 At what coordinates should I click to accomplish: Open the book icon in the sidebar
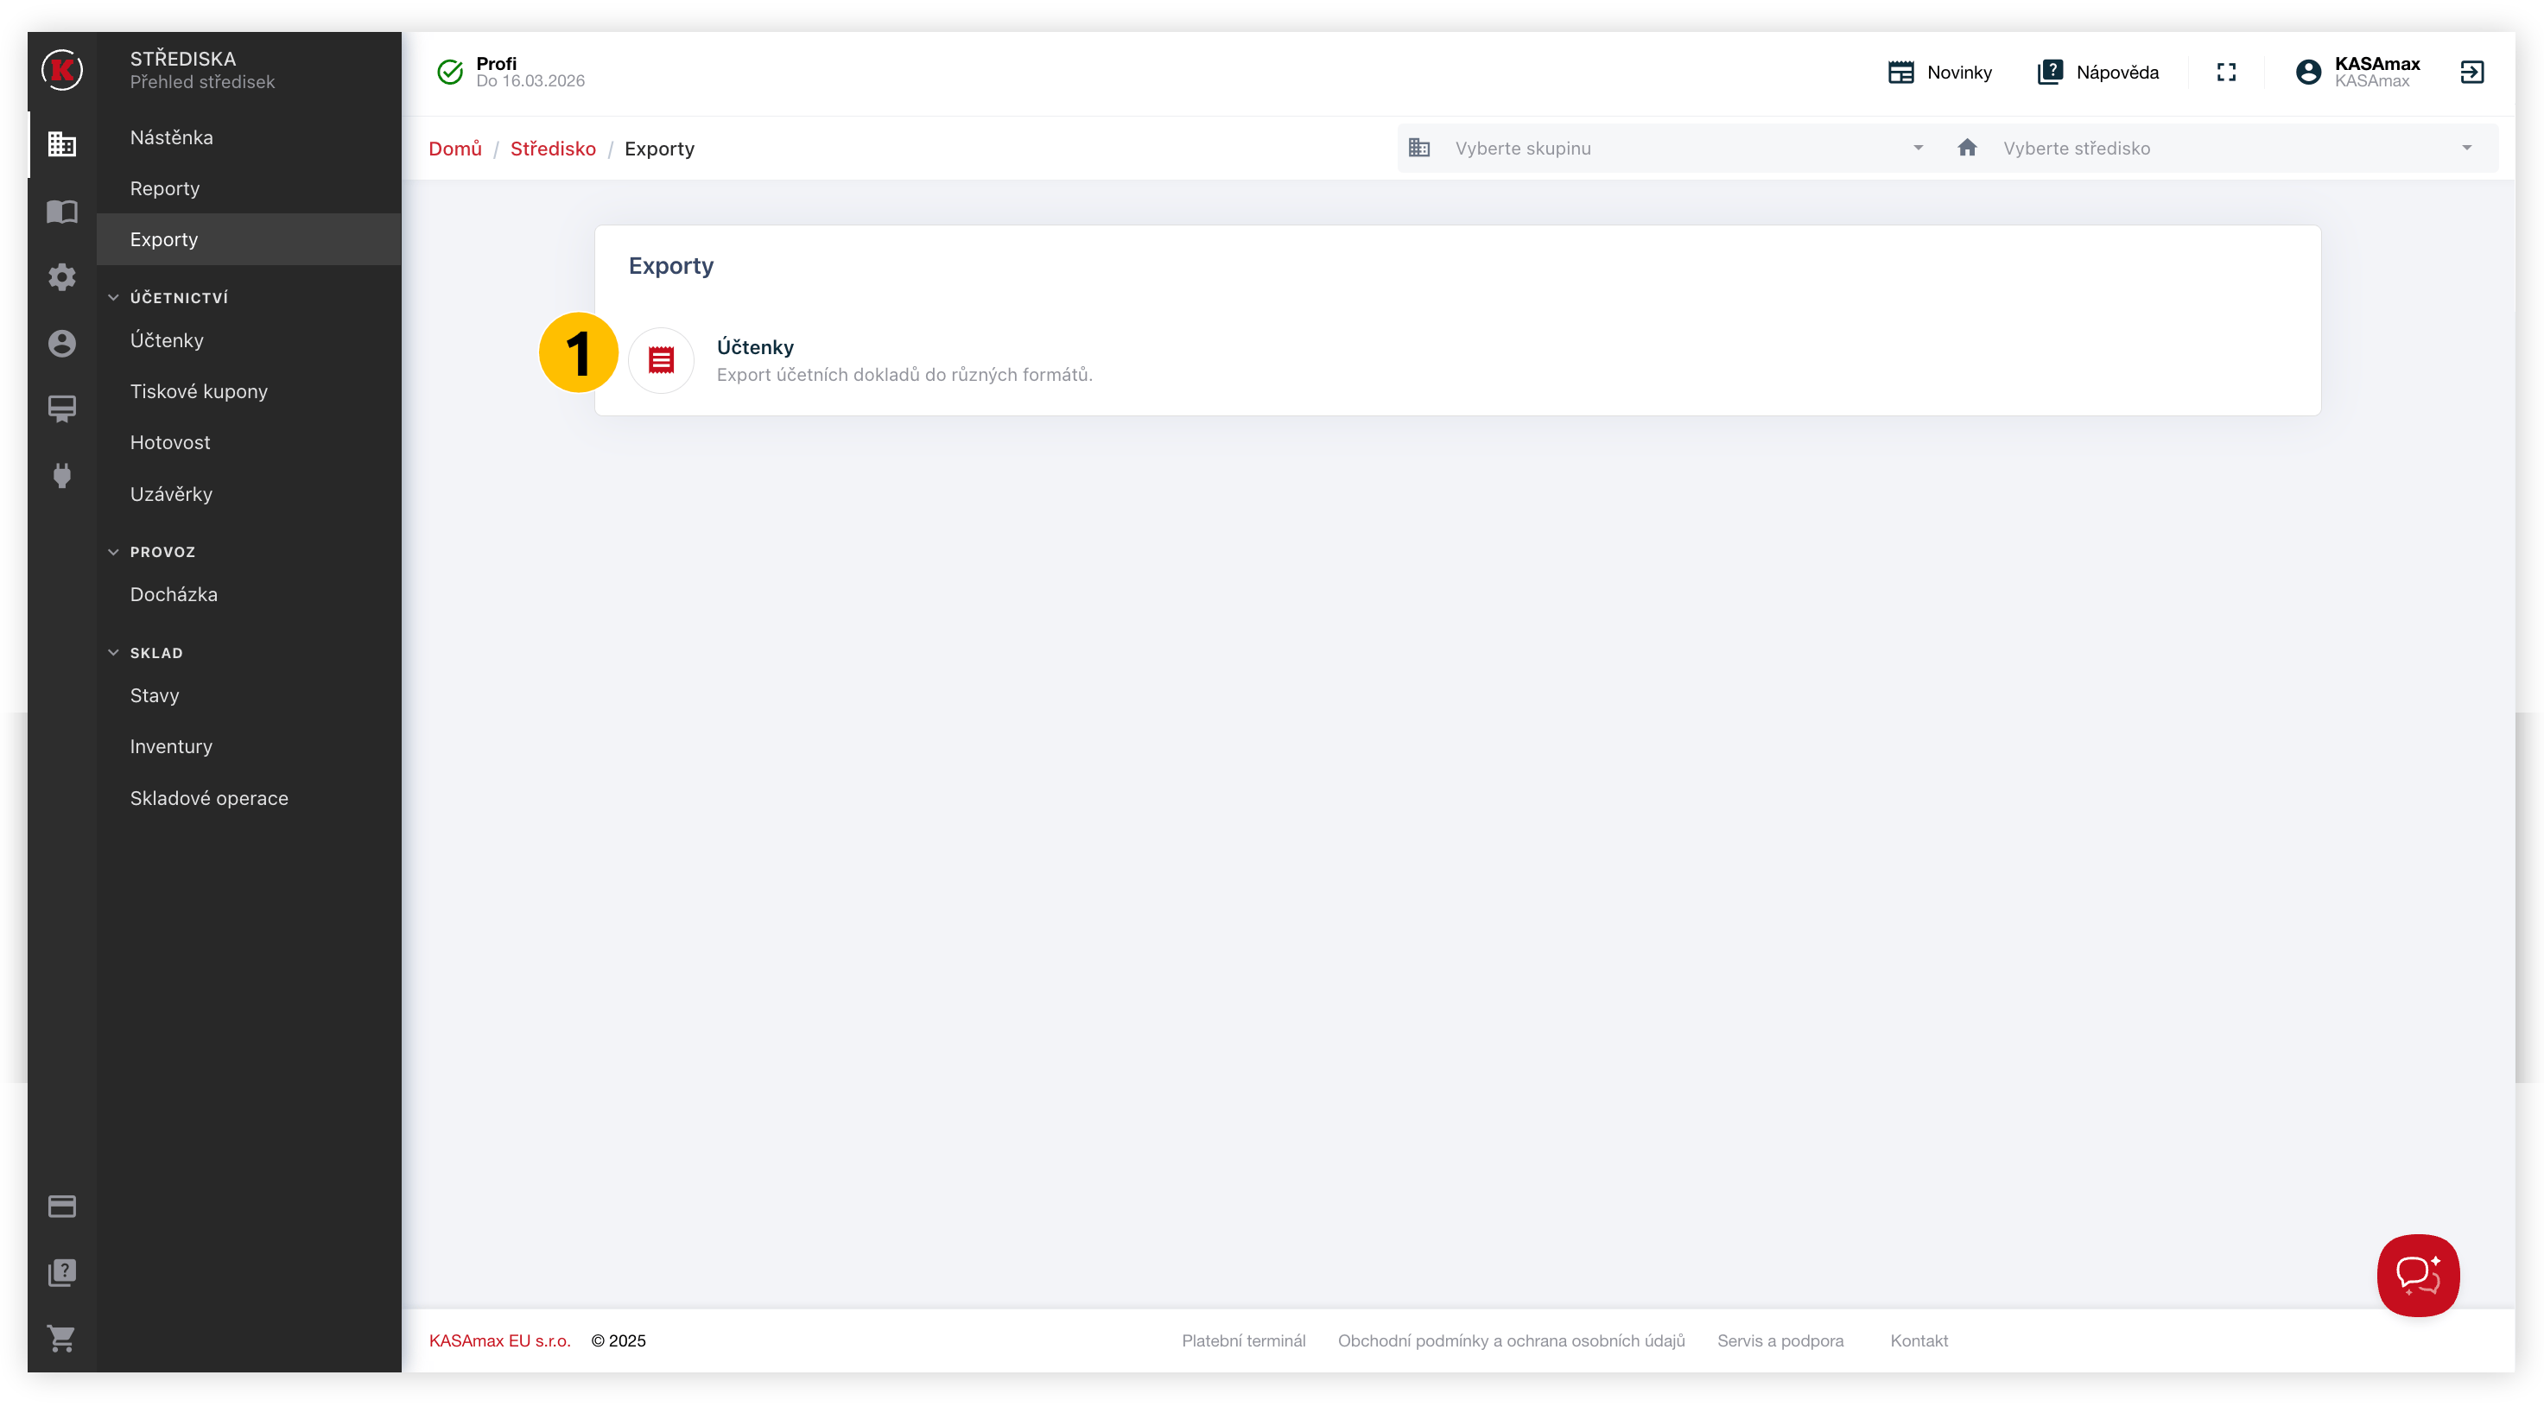[61, 212]
